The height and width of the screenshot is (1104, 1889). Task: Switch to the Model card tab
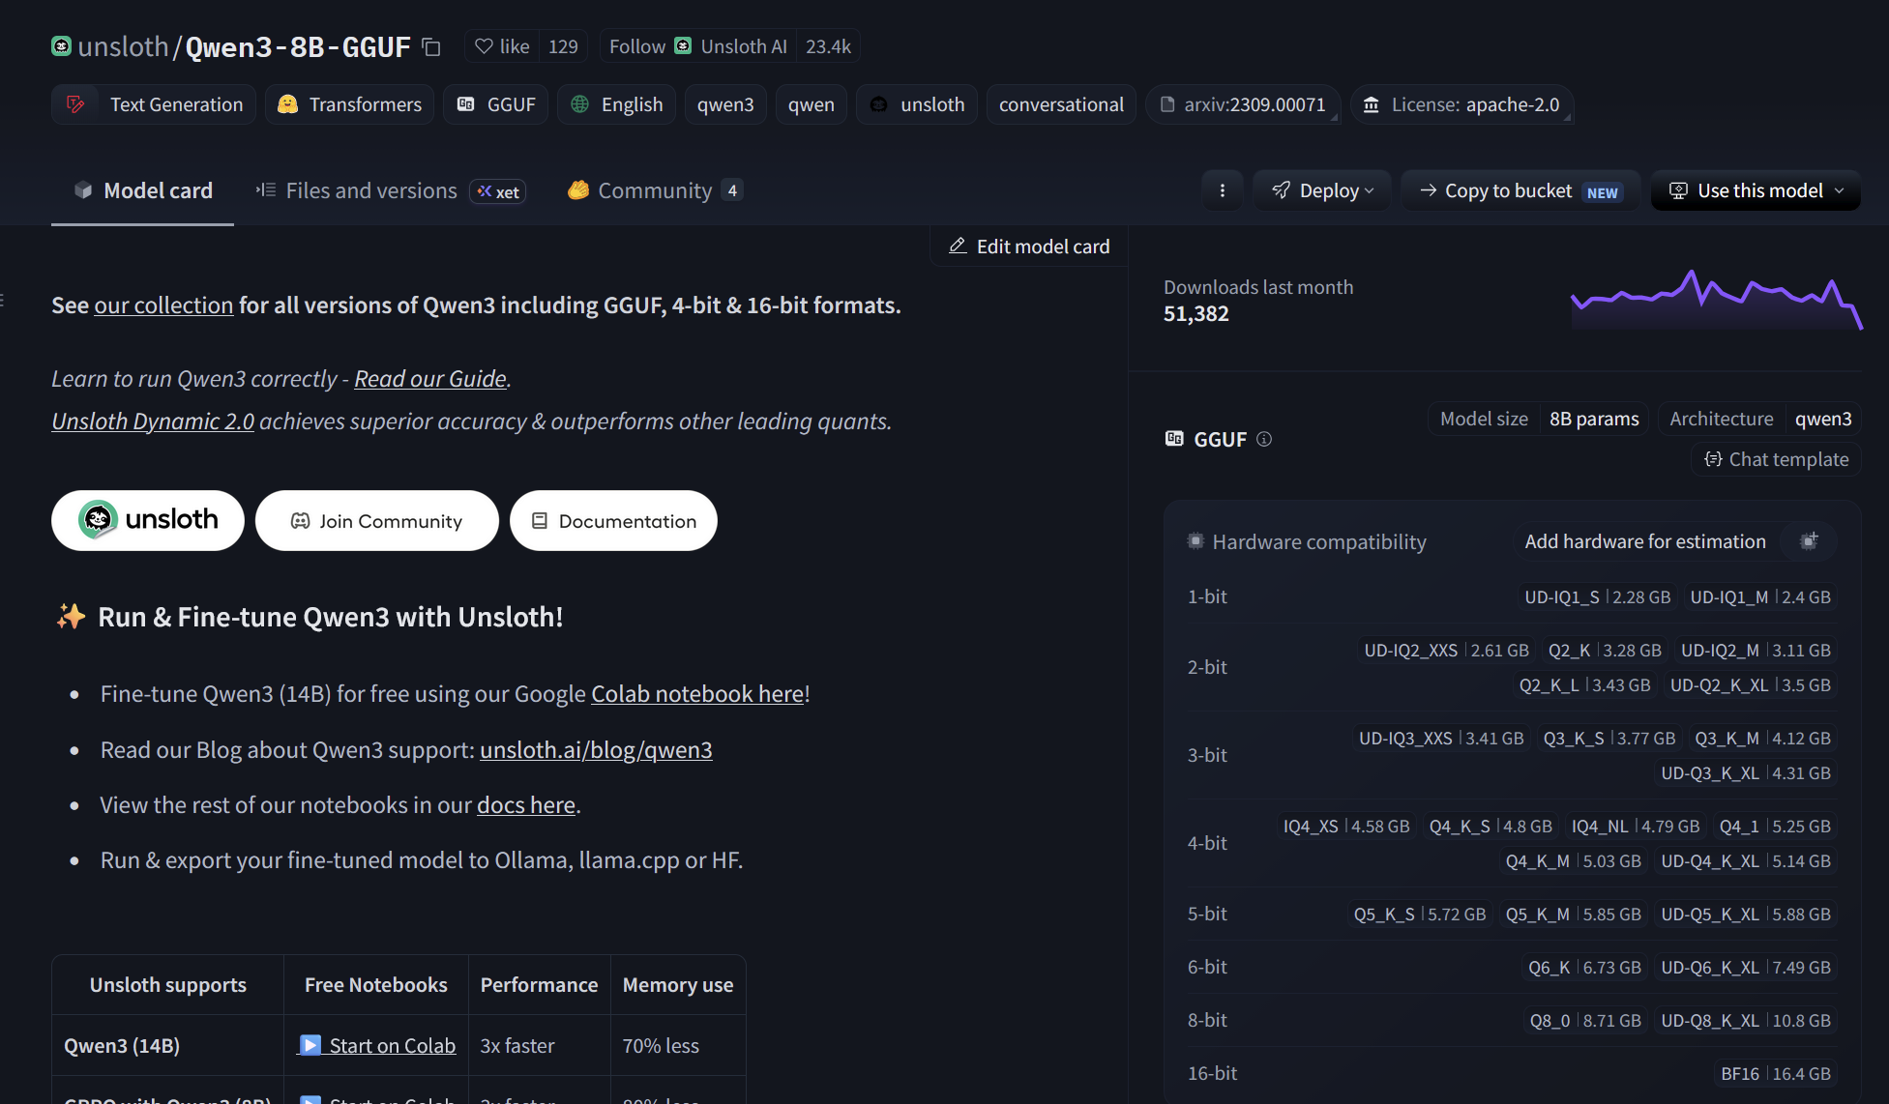143,190
